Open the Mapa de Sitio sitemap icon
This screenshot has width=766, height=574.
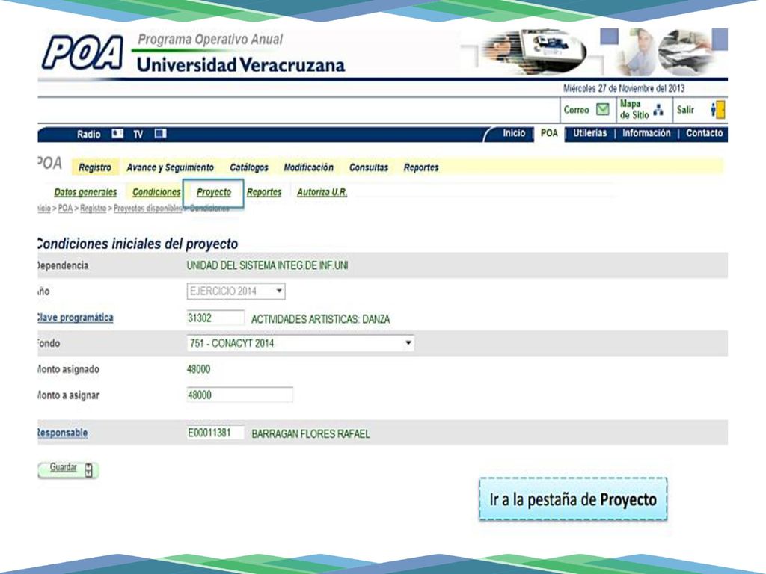click(x=658, y=111)
